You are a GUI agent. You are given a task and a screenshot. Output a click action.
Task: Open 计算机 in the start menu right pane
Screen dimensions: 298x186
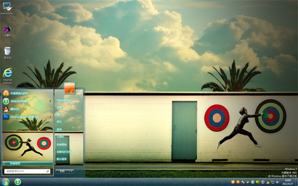tap(60, 137)
